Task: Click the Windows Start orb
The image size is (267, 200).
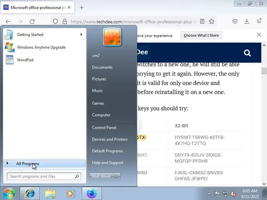Action: click(9, 193)
